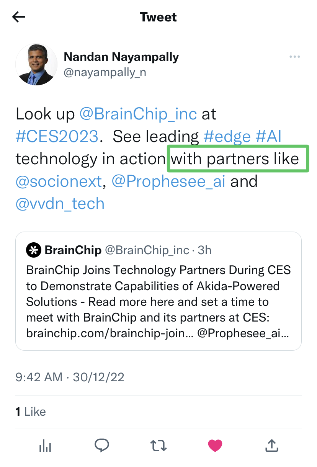Tap the back arrow icon

point(19,17)
